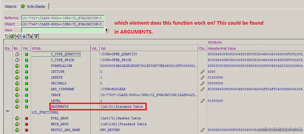The image size is (304, 134).
Task: Click the binding icon in the EVAL_ARGS row
Action: [x=17, y=118]
